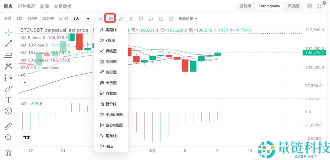The height and width of the screenshot is (160, 330).
Task: Open 最新价格 price type dropdown
Action: pyautogui.click(x=188, y=19)
